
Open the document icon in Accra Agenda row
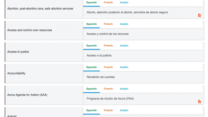click(x=199, y=102)
